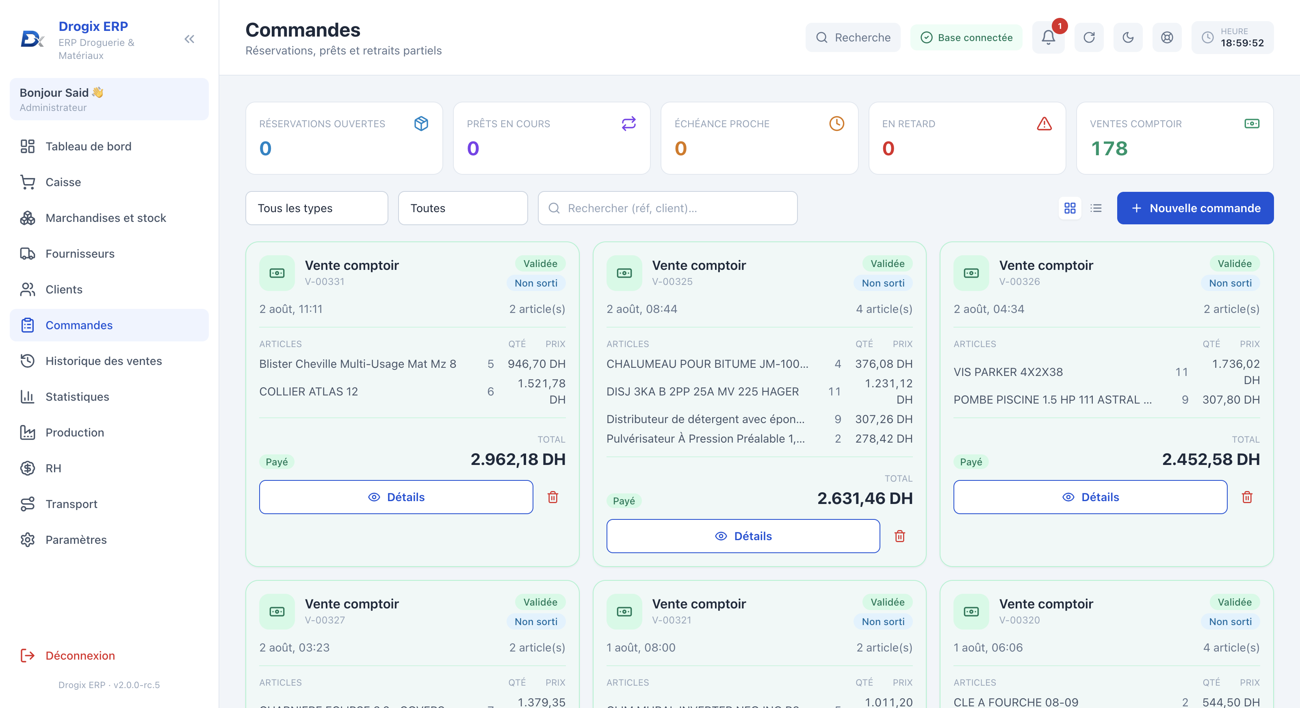Click the cash icon on order V-00331
1300x708 pixels.
tap(277, 273)
